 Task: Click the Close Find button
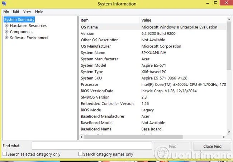coord(212,146)
